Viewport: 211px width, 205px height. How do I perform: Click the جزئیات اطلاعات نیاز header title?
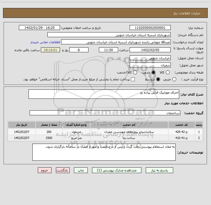tap(187, 13)
